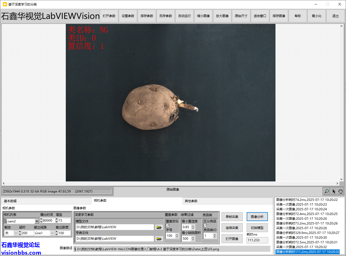This screenshot has width=346, height=256.
Task: Click the horizontal scrollbar under the image
Action: 170,183
